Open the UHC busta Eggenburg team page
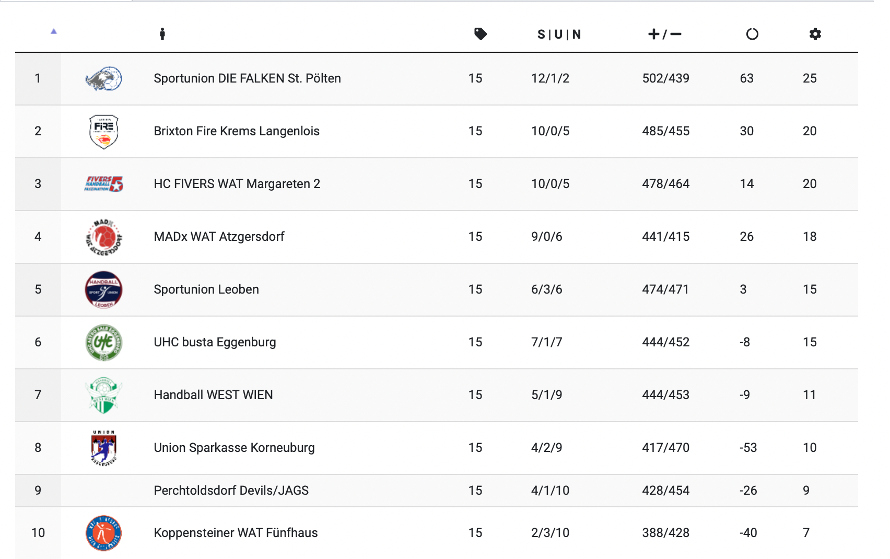890x559 pixels. tap(215, 342)
